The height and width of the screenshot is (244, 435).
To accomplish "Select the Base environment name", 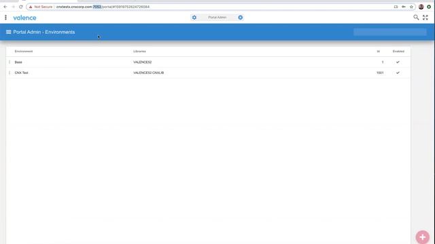I will click(x=18, y=62).
